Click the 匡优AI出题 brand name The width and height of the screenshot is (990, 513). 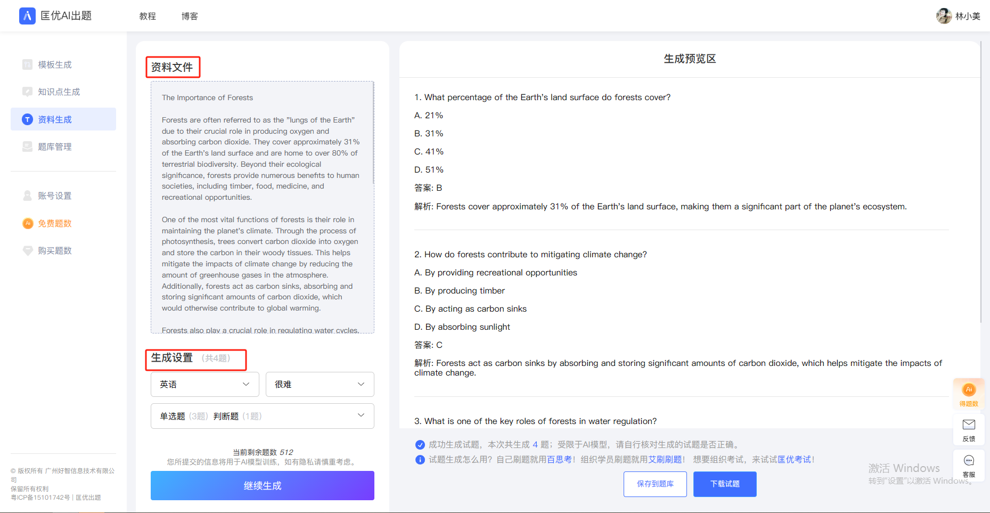coord(66,16)
